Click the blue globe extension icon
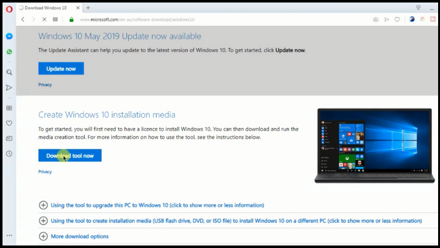440x248 pixels. 412,19
